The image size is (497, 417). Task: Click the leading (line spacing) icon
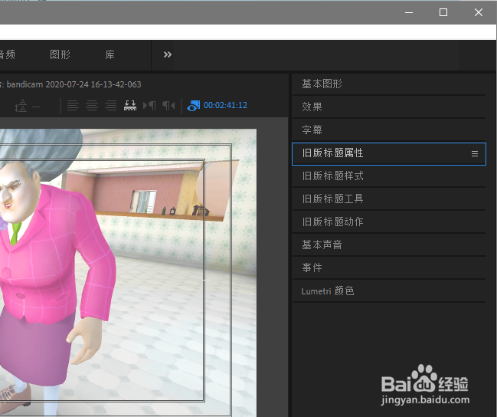coord(21,106)
